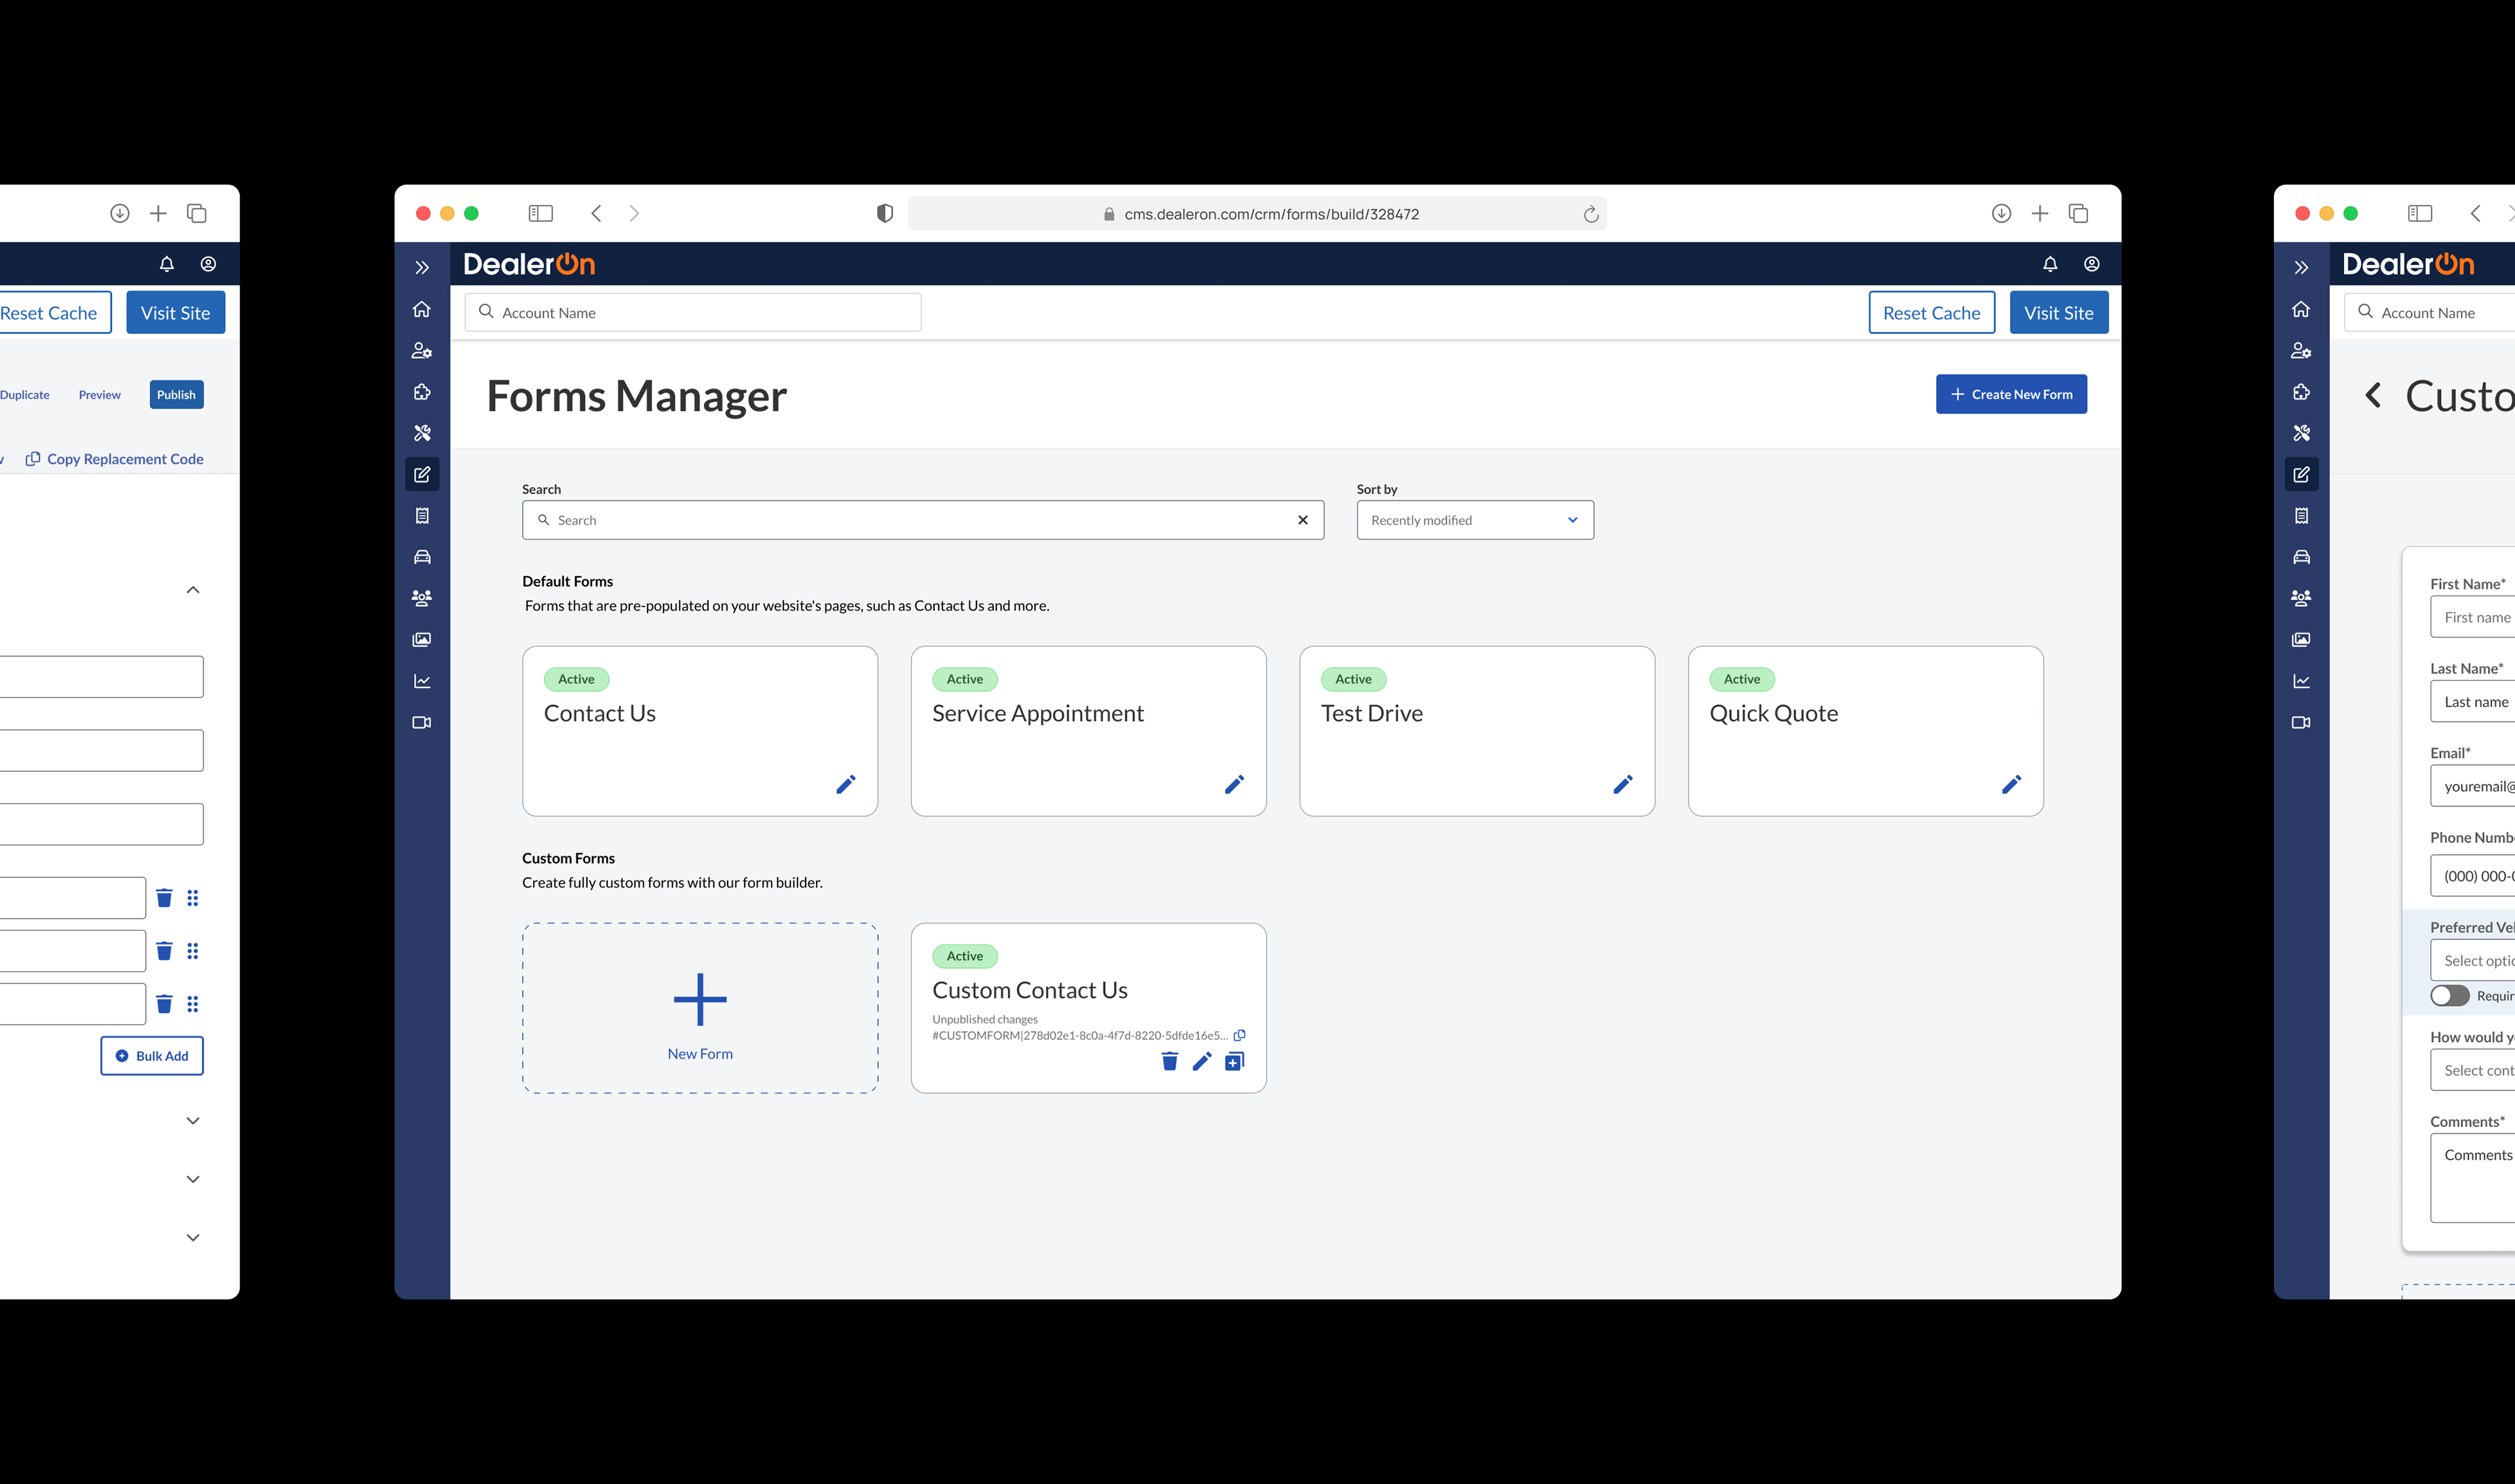2515x1484 pixels.
Task: Clear the forms search field
Action: 1303,520
